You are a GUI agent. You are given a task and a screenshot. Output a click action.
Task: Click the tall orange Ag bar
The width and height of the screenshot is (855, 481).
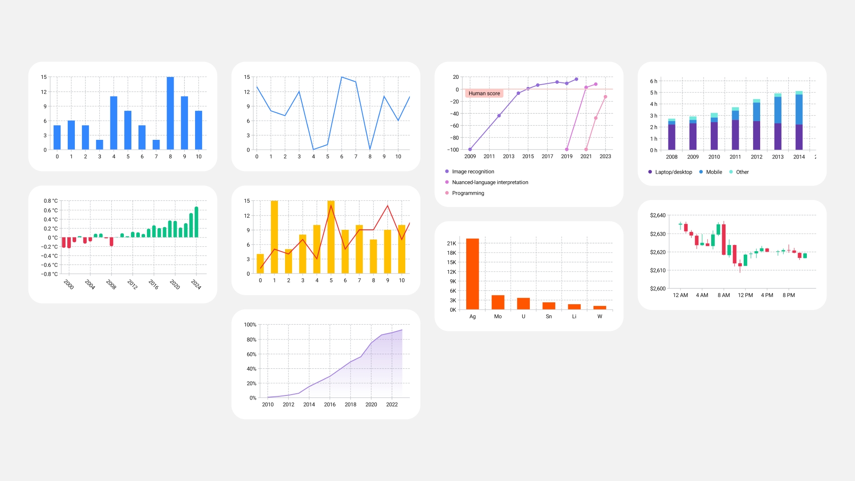[x=472, y=274]
